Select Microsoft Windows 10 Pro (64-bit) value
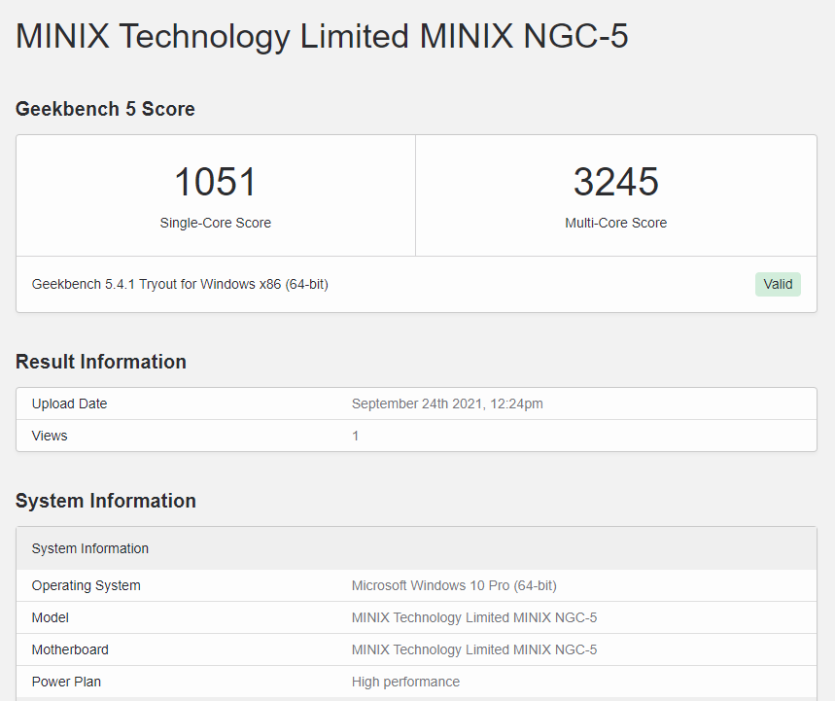This screenshot has width=835, height=701. coord(454,585)
